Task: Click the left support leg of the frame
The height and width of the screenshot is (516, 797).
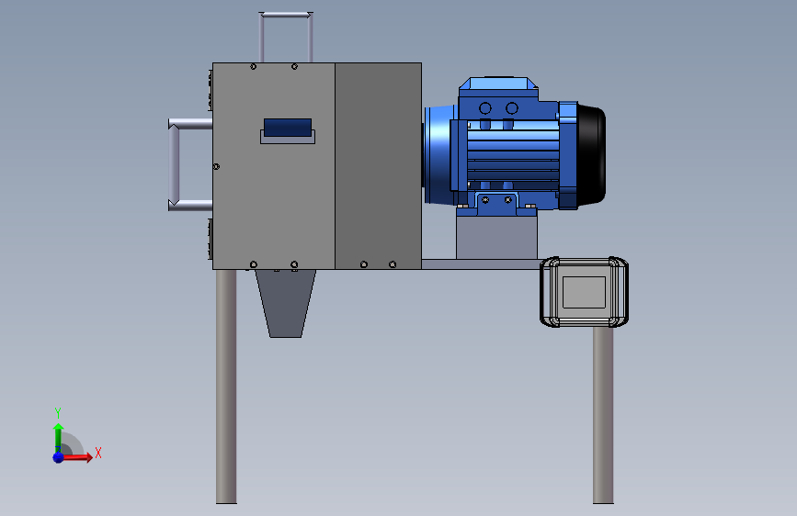Action: [x=226, y=387]
